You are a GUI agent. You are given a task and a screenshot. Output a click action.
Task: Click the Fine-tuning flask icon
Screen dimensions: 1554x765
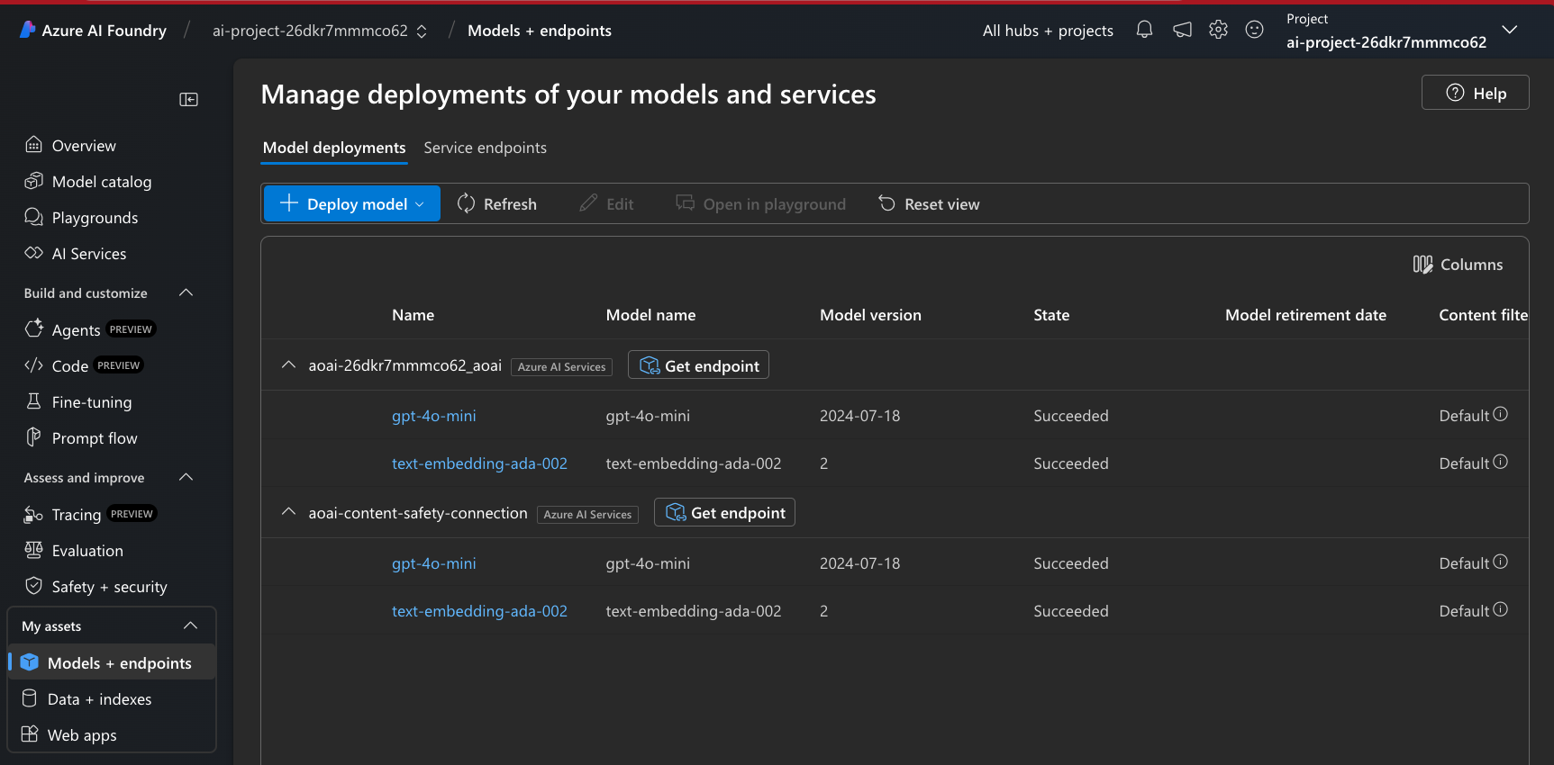(x=33, y=401)
